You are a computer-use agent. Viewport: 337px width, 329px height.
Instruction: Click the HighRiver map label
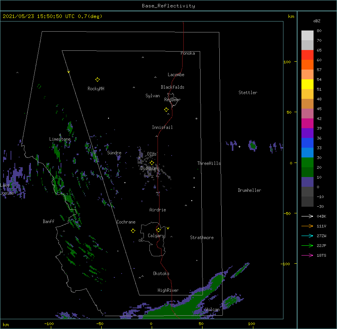coord(168,290)
